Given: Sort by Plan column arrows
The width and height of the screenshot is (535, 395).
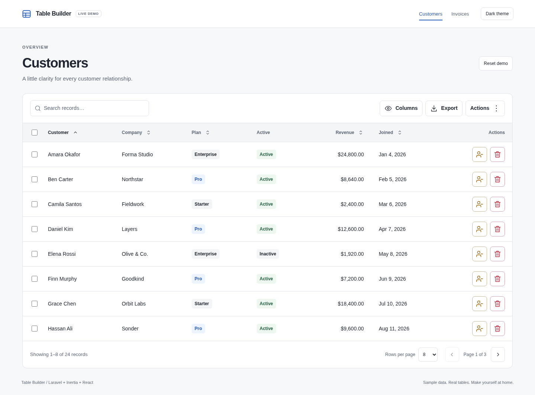Looking at the screenshot, I should pos(208,133).
